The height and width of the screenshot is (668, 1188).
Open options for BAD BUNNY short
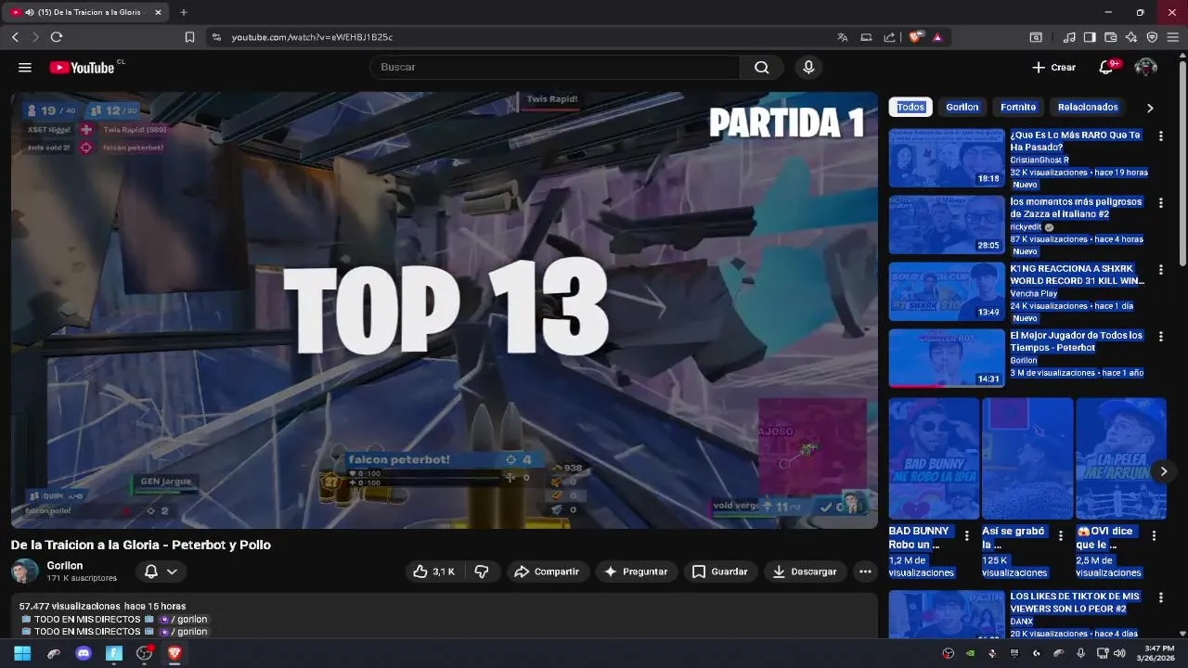pyautogui.click(x=967, y=535)
